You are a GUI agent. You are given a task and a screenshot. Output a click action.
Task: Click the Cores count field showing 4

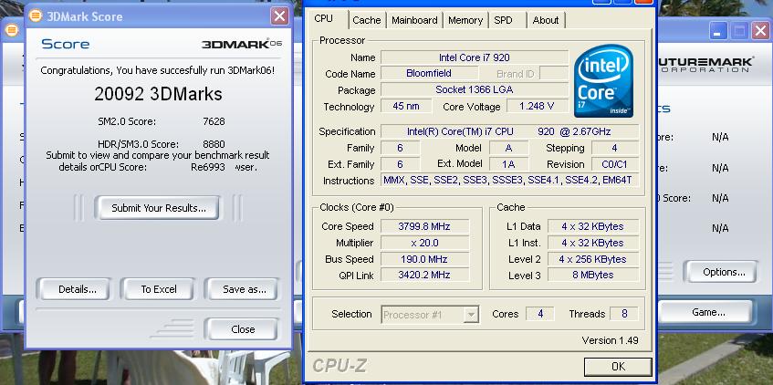click(539, 314)
